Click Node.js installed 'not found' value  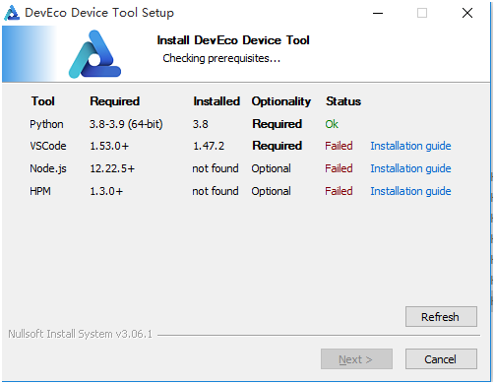(216, 168)
